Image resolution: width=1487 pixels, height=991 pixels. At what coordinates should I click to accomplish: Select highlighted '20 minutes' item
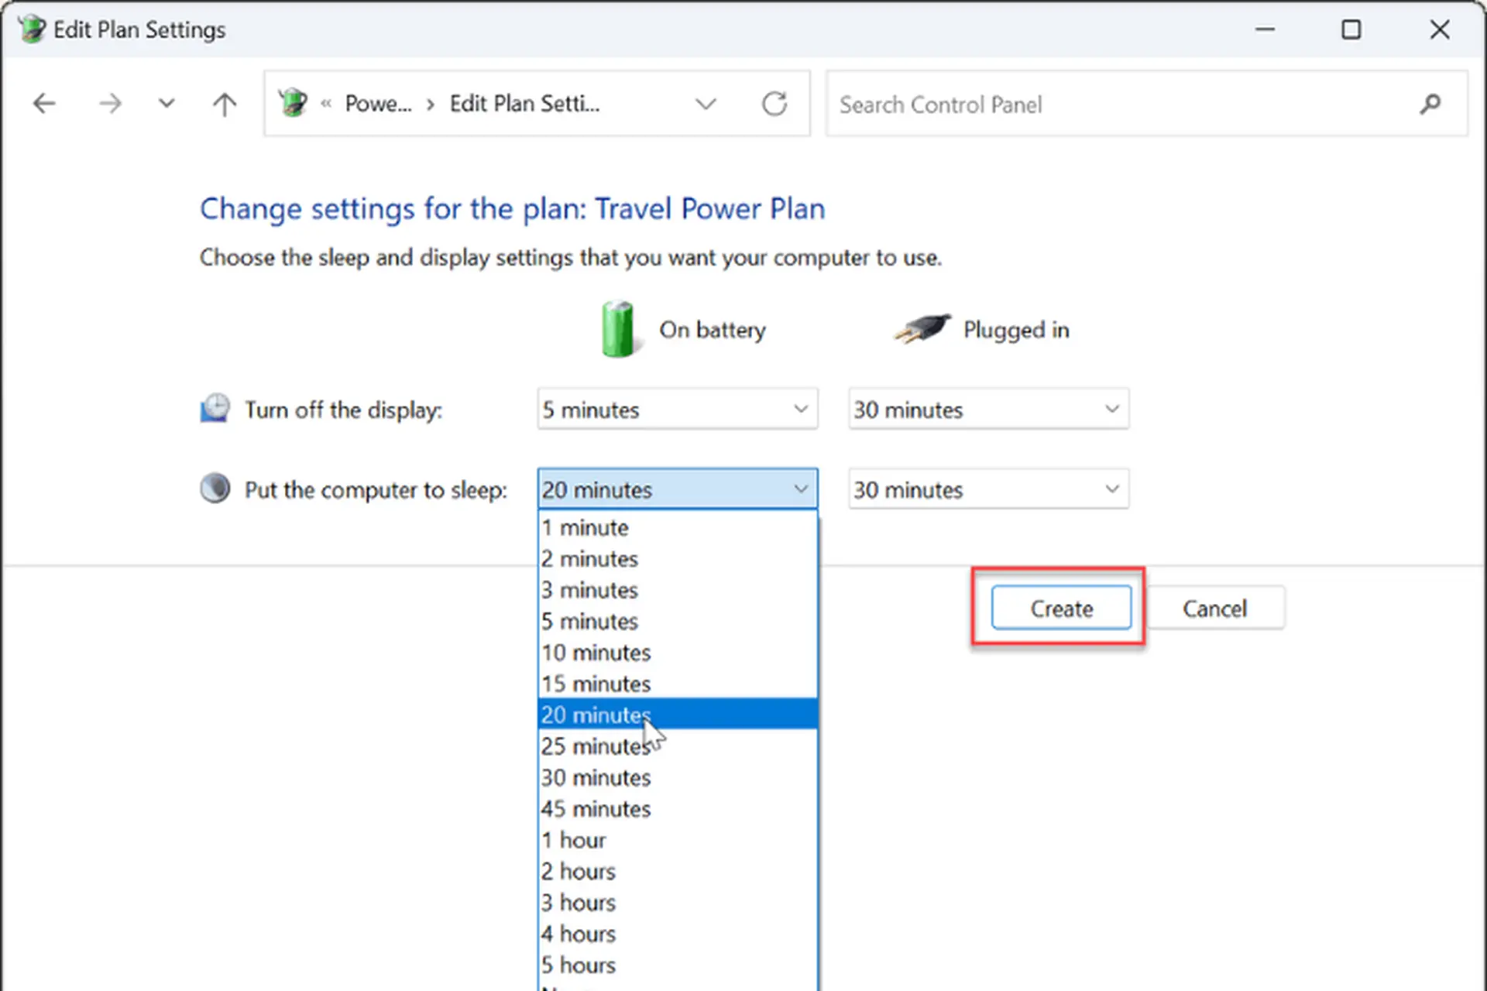pyautogui.click(x=678, y=715)
